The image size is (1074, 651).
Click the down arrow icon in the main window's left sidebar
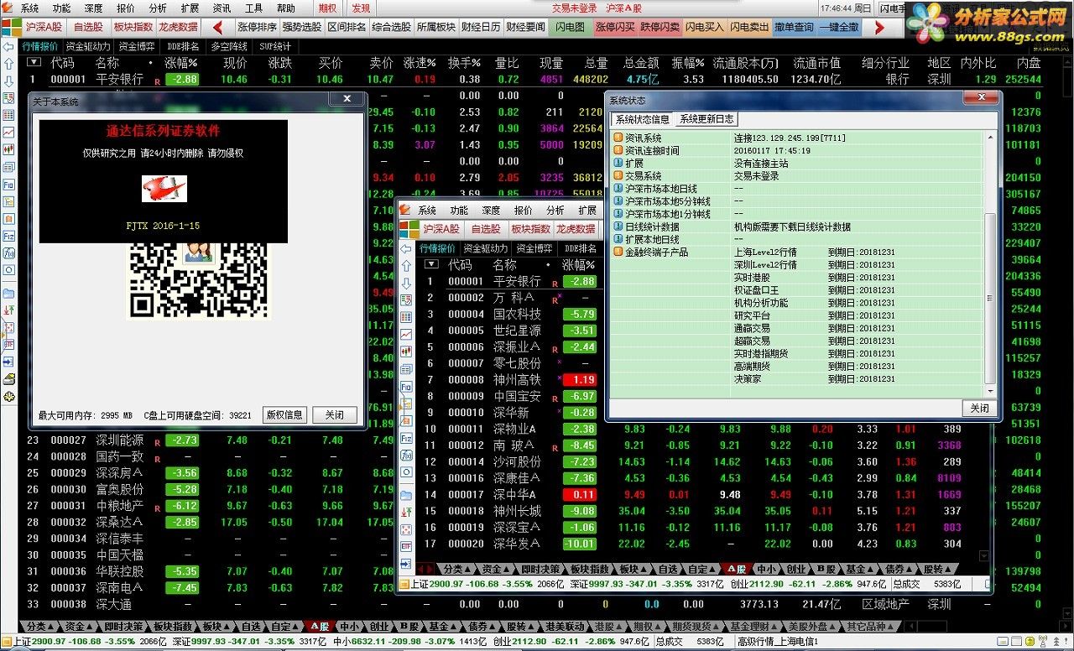pyautogui.click(x=8, y=81)
